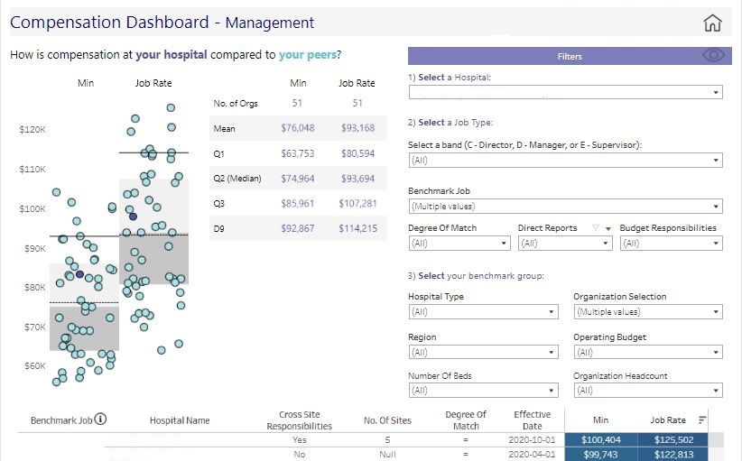Open the Direct Reports filter menu arrow
742x461 pixels.
tap(608, 228)
